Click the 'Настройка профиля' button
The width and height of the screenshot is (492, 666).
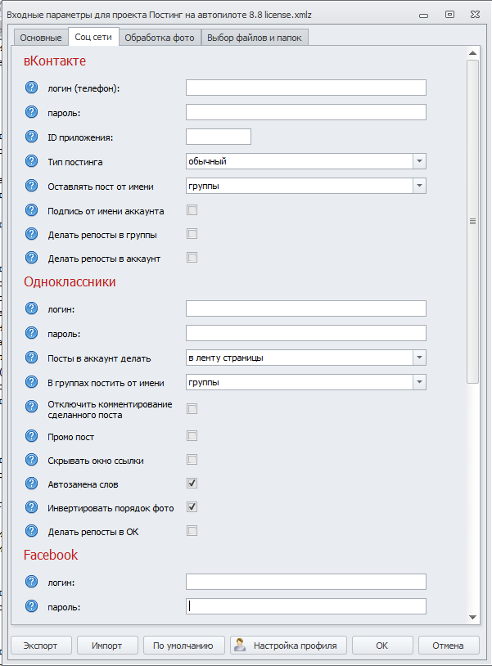click(288, 645)
